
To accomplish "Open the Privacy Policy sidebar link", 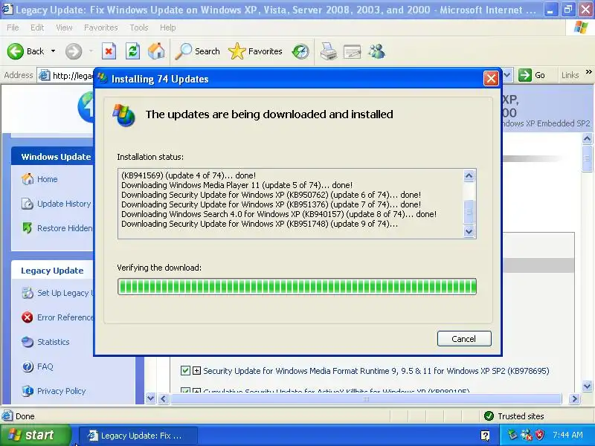I will (61, 391).
